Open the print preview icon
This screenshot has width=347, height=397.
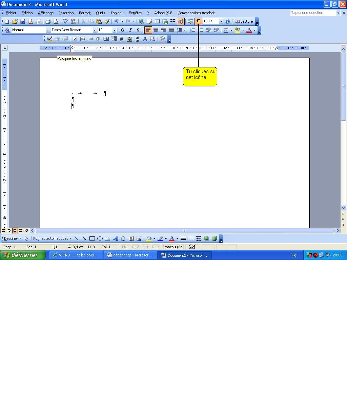(56, 21)
